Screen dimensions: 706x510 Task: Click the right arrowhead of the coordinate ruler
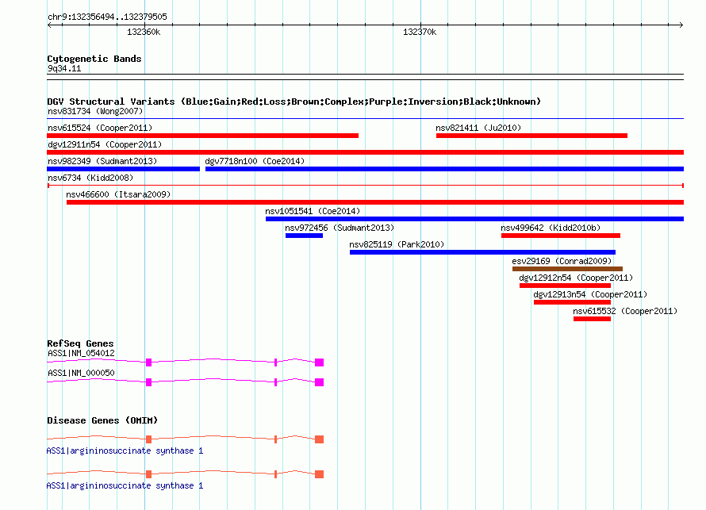click(681, 25)
